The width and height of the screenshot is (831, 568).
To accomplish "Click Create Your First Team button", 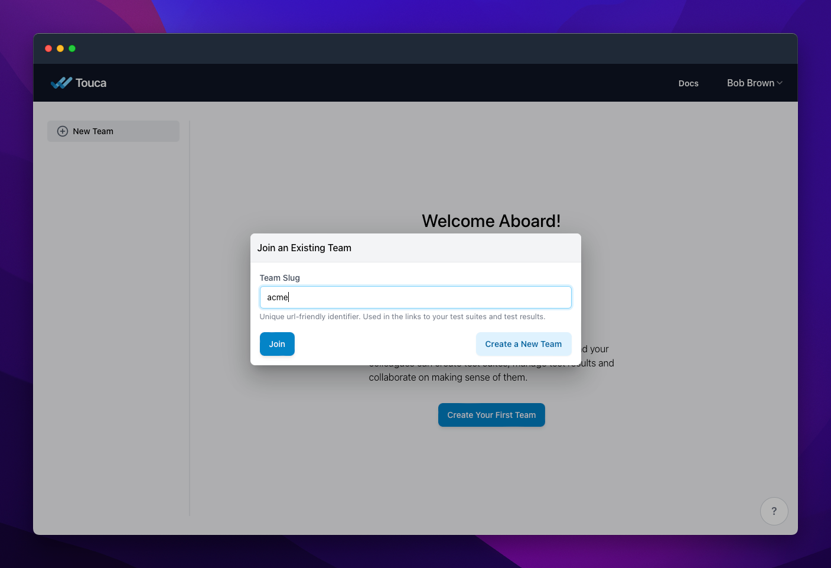I will click(x=491, y=415).
